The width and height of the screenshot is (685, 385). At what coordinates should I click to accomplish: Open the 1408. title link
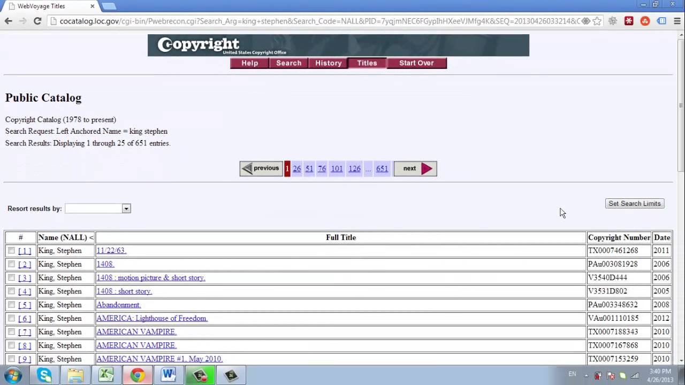tap(105, 264)
